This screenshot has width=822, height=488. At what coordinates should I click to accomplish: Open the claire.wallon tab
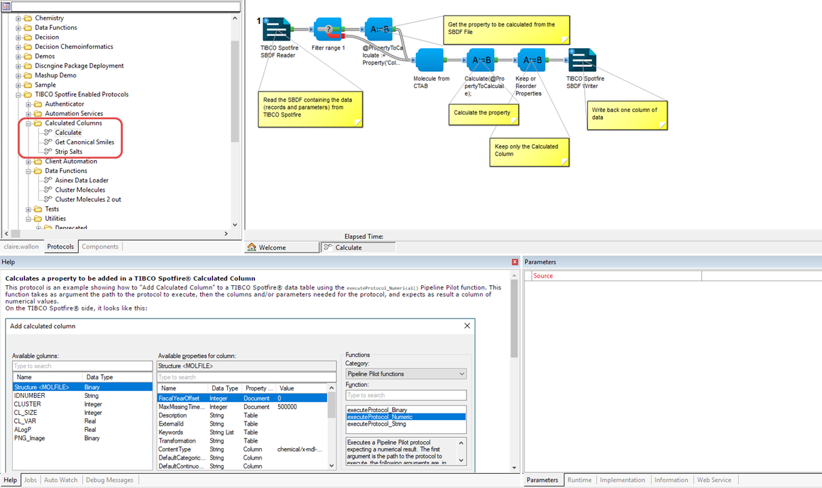point(22,247)
